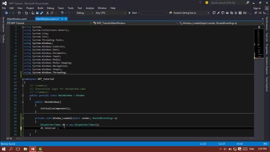
Task: Open Task View from the taskbar
Action: (18, 149)
